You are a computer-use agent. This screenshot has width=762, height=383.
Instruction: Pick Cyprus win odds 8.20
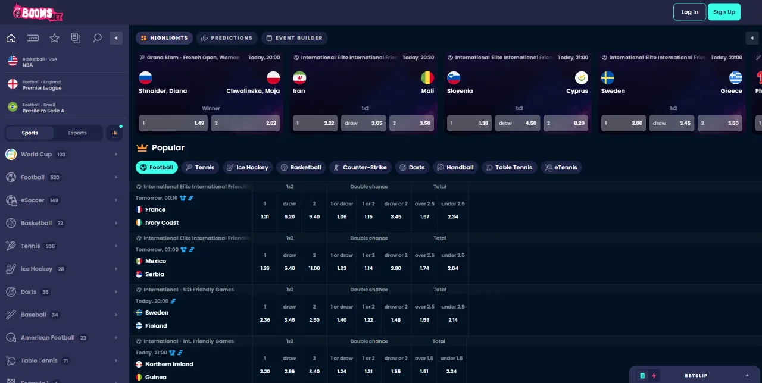566,123
